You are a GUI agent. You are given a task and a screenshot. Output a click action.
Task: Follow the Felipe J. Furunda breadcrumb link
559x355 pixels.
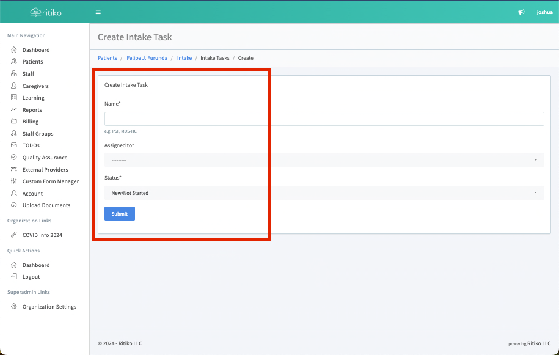tap(147, 58)
